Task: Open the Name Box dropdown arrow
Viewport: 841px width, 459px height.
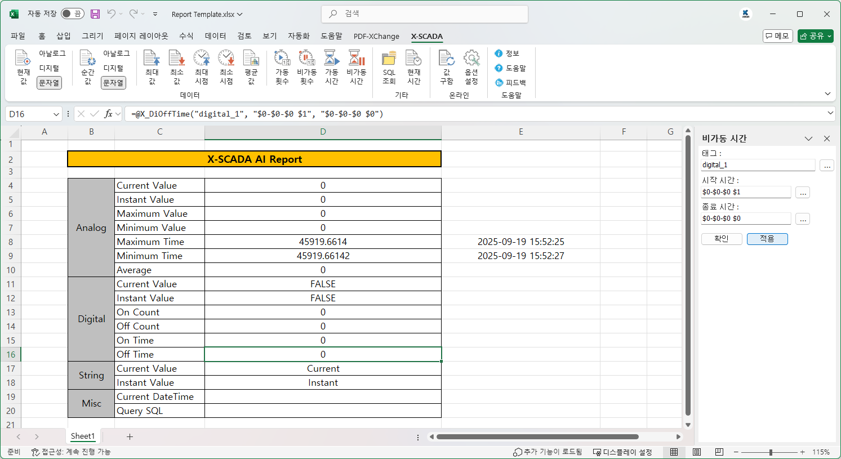Action: [56, 114]
